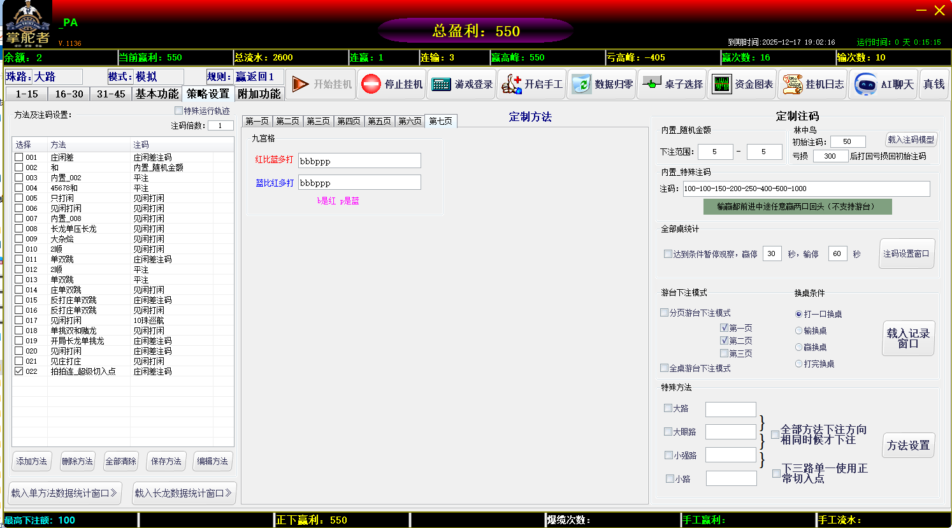This screenshot has width=952, height=528.
Task: Click the 载入注码模型 button
Action: click(911, 139)
